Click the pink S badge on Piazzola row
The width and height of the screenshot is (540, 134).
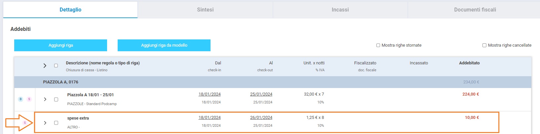tap(29, 99)
